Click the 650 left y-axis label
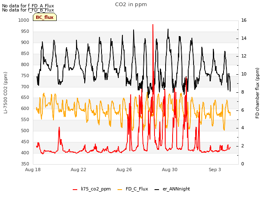This screenshot has height=197, width=263. [x=25, y=97]
